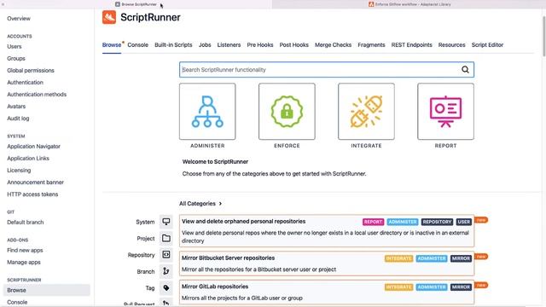Click ADMINISTER tag on Mirror GitLab card
546x307 pixels.
(x=432, y=287)
